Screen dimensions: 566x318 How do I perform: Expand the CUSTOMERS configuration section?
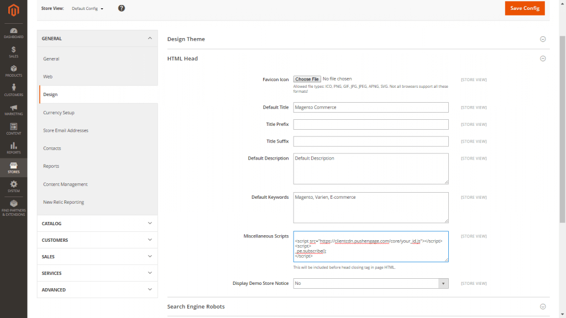(97, 240)
